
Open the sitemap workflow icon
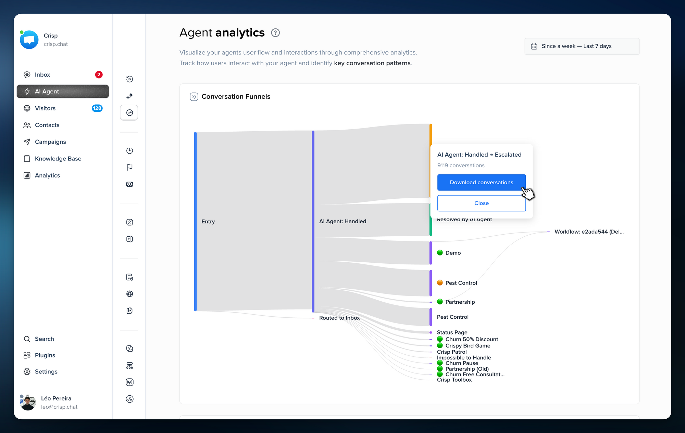(129, 365)
